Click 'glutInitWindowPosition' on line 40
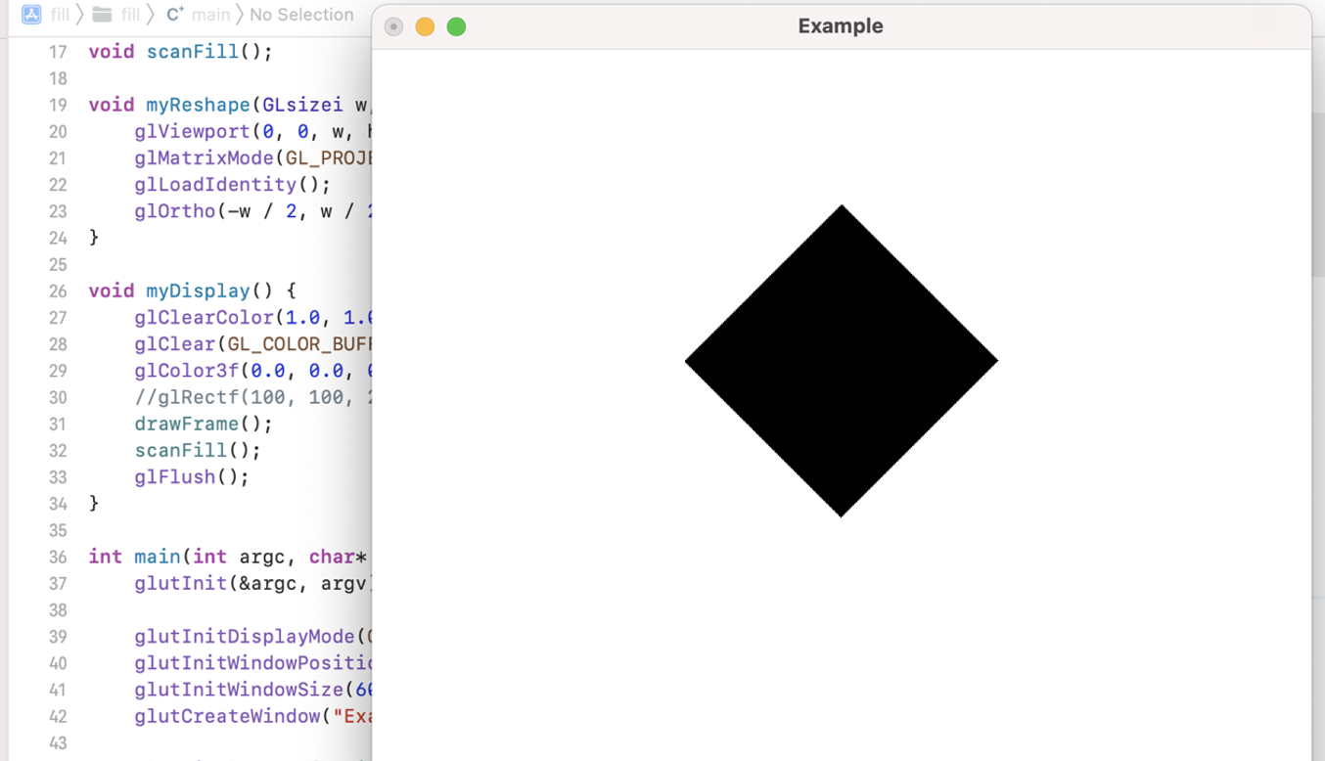Image resolution: width=1325 pixels, height=761 pixels. 252,663
